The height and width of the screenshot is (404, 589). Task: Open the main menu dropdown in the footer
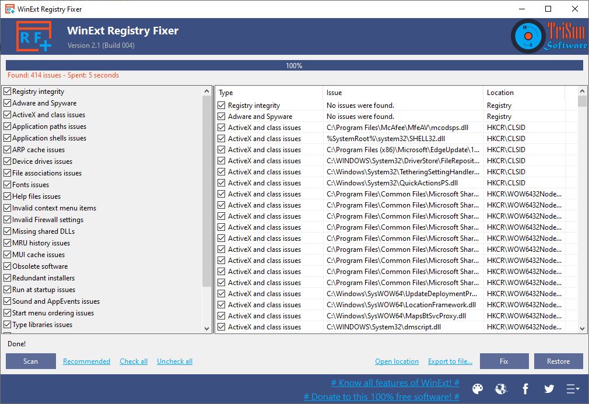point(573,389)
